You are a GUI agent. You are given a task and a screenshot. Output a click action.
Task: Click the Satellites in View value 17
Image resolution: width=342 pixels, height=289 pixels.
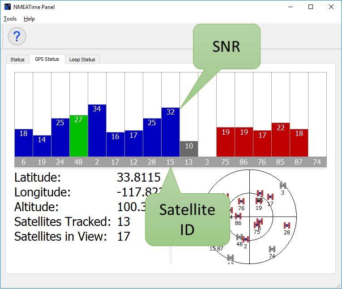124,237
